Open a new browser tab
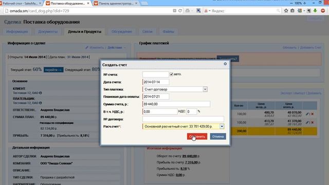 tap(144, 4)
